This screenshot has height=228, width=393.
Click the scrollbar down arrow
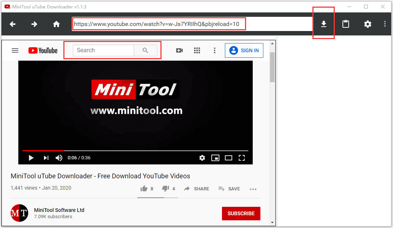tap(272, 223)
